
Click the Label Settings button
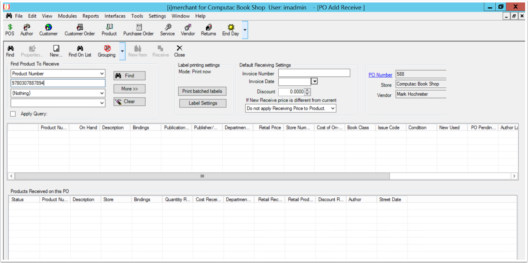point(202,103)
